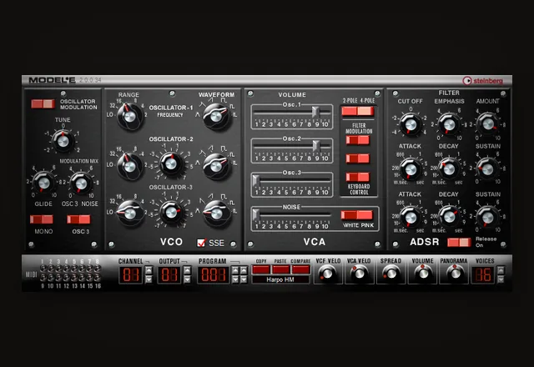Click Oscillator-3 frequency detune knob
This screenshot has width=534, height=367.
coord(170,212)
